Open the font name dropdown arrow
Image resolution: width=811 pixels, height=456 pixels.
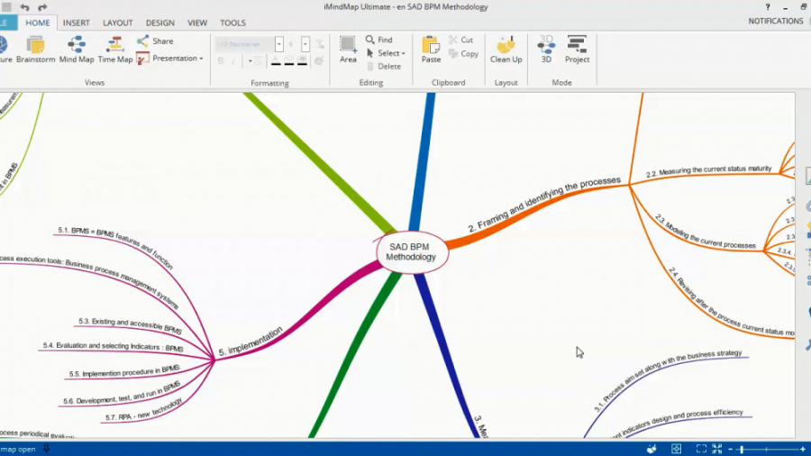pos(278,44)
